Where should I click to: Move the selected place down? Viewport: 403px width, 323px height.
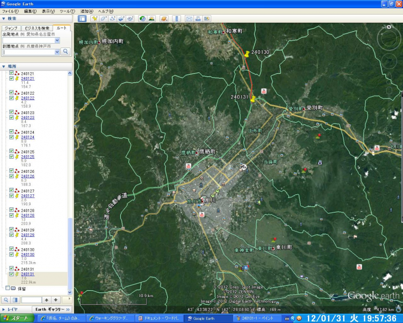coord(55,300)
